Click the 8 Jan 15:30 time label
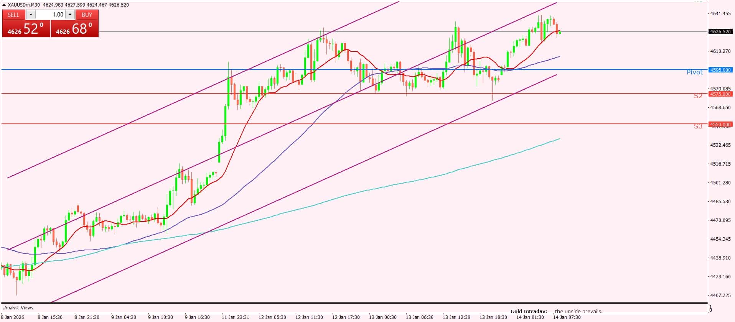 tap(50, 317)
